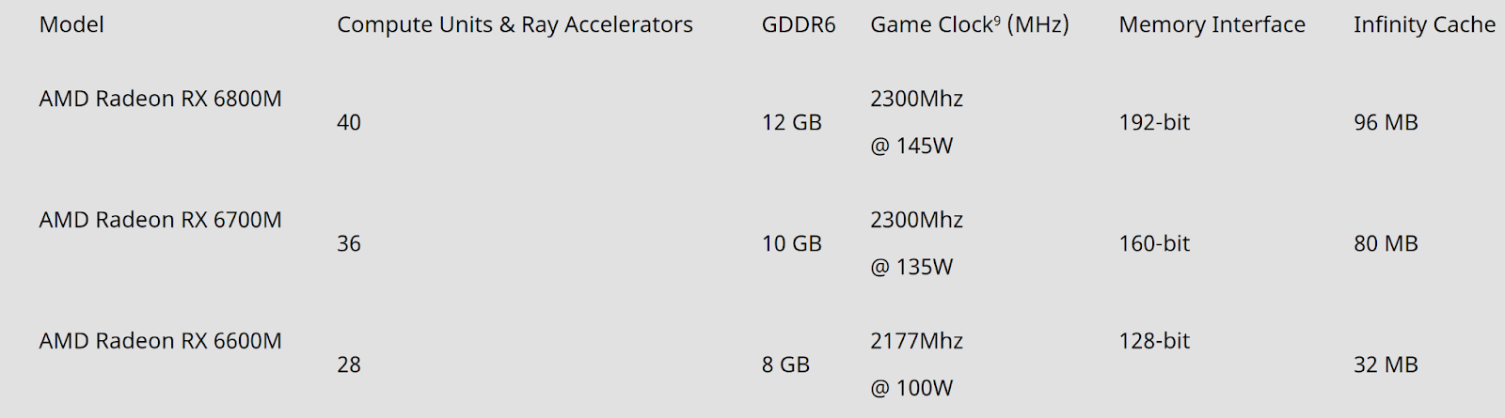Screen dimensions: 1505x418
Task: Click the 2177Mhz game clock value
Action: pos(916,341)
